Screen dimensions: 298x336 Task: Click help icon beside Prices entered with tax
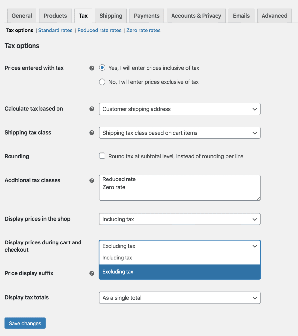click(92, 68)
